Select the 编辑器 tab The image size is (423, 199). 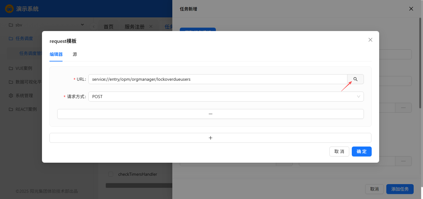[56, 54]
